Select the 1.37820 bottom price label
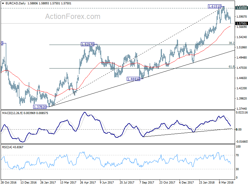The width and height of the screenshot is (248, 186). click(x=40, y=107)
